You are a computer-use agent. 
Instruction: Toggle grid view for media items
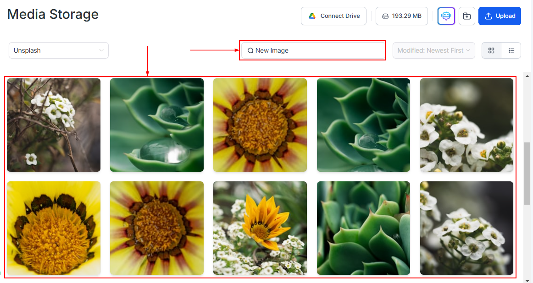coord(491,50)
